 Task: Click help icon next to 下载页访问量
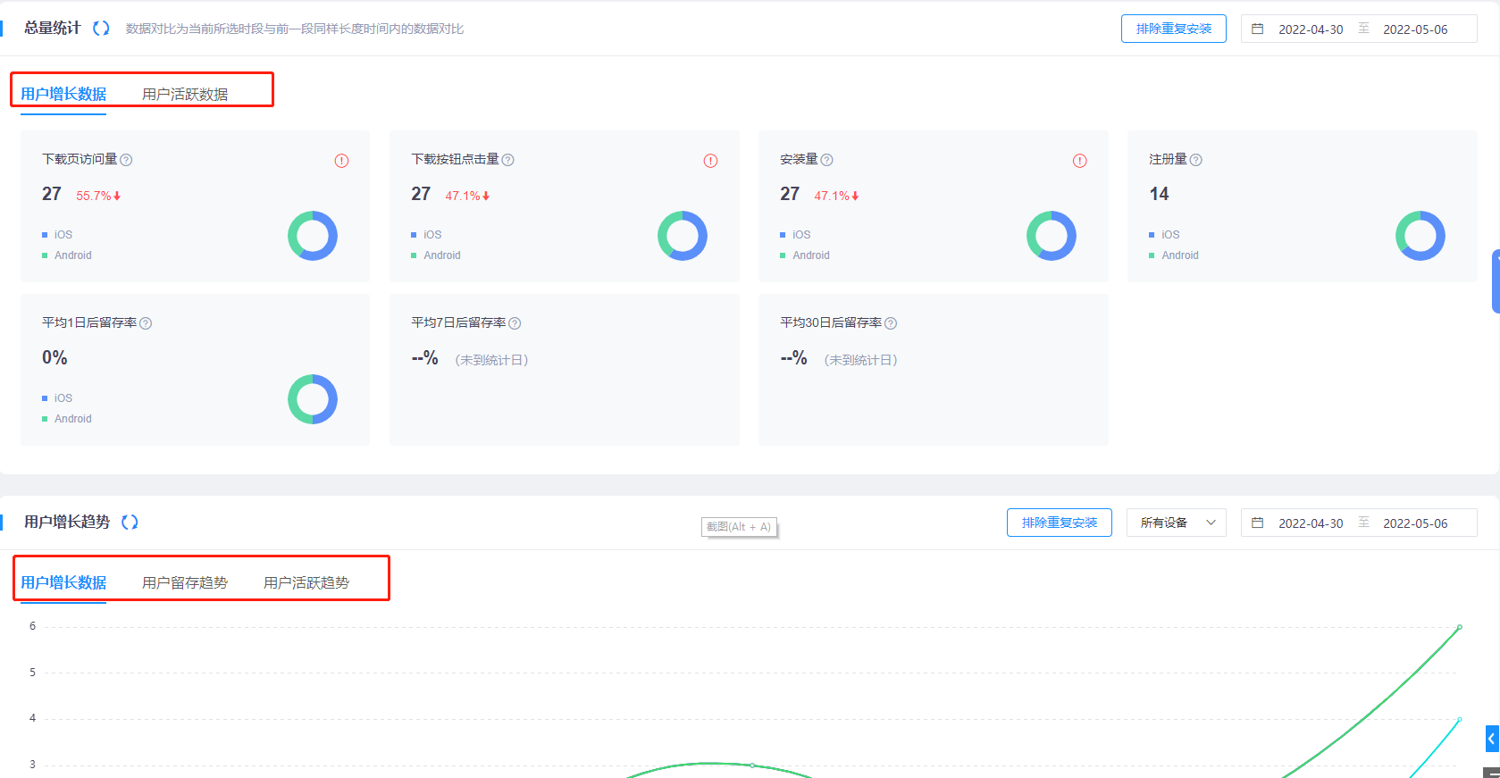click(126, 160)
